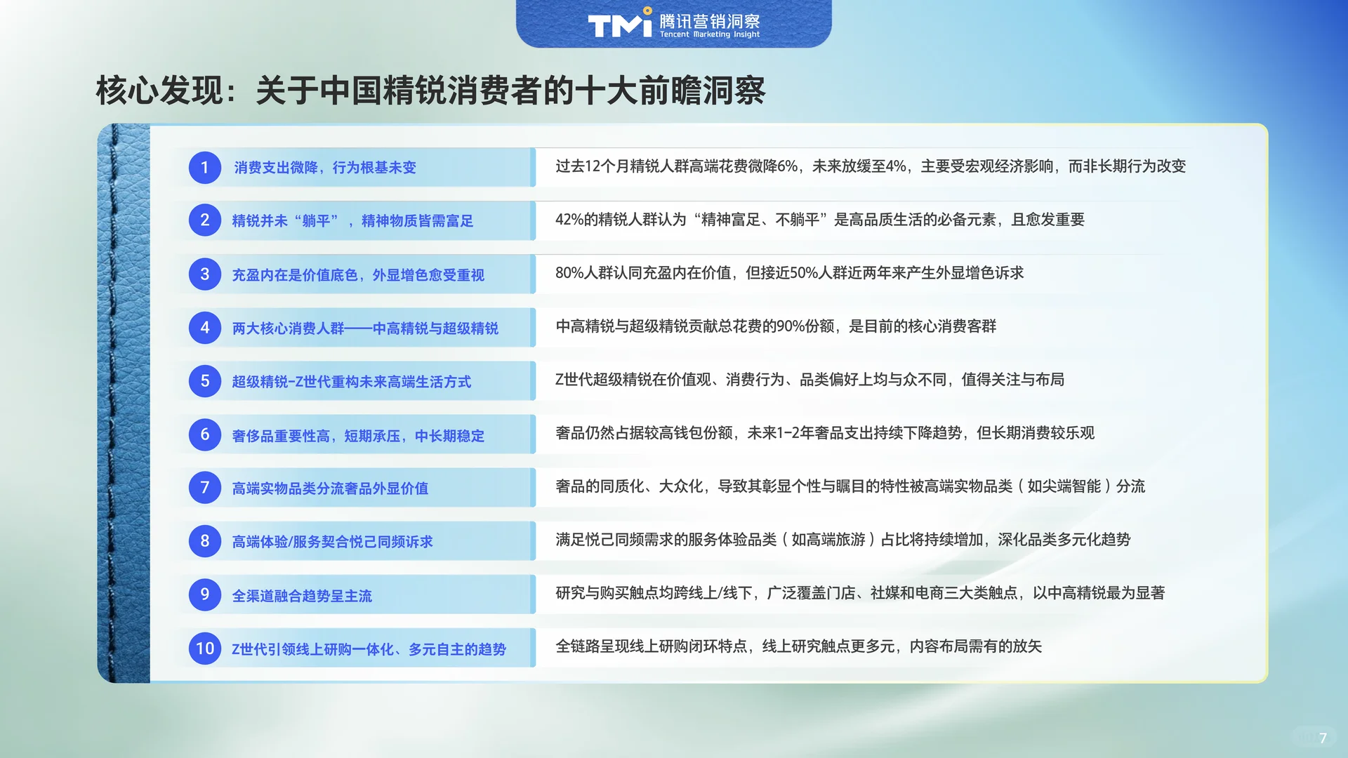Viewport: 1348px width, 758px height.
Task: Select the number 10 badge icon
Action: (204, 649)
